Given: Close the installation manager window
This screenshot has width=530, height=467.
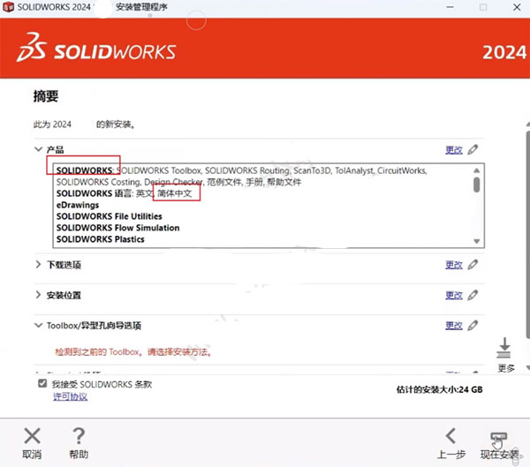Looking at the screenshot, I should (517, 7).
